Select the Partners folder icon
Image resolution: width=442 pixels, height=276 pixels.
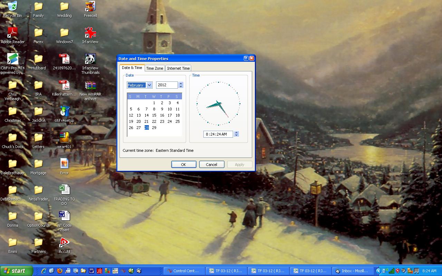coord(38,245)
